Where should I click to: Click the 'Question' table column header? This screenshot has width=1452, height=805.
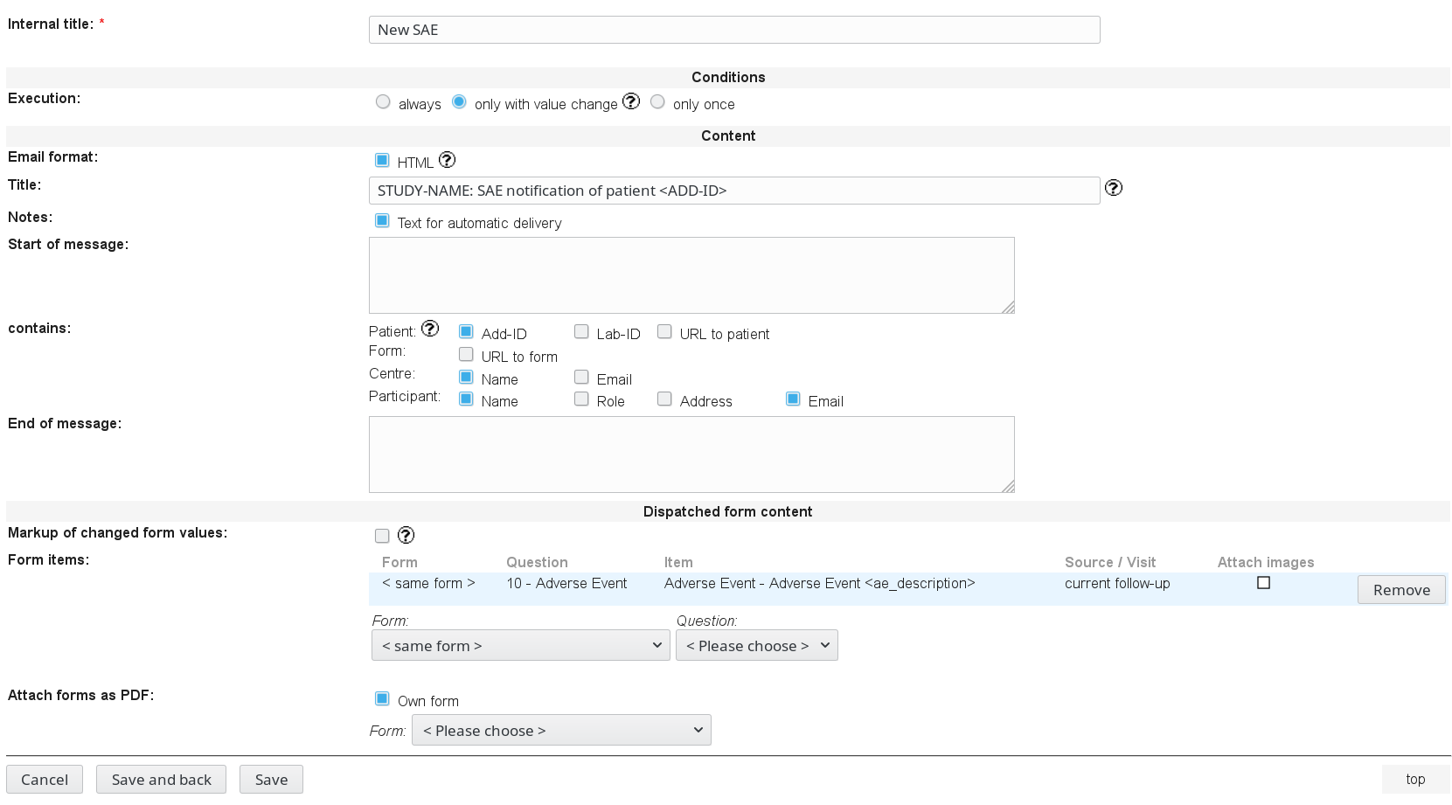click(537, 562)
